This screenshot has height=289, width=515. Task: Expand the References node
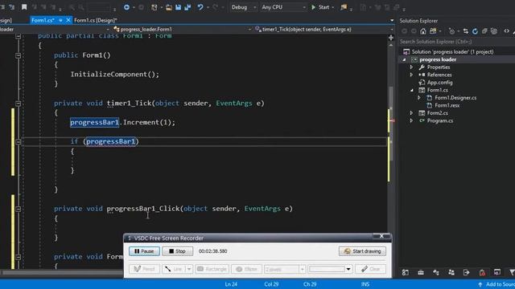pos(411,75)
